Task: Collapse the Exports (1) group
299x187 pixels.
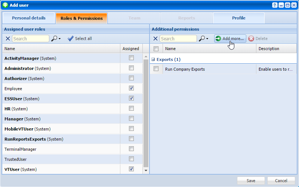Action: point(153,59)
